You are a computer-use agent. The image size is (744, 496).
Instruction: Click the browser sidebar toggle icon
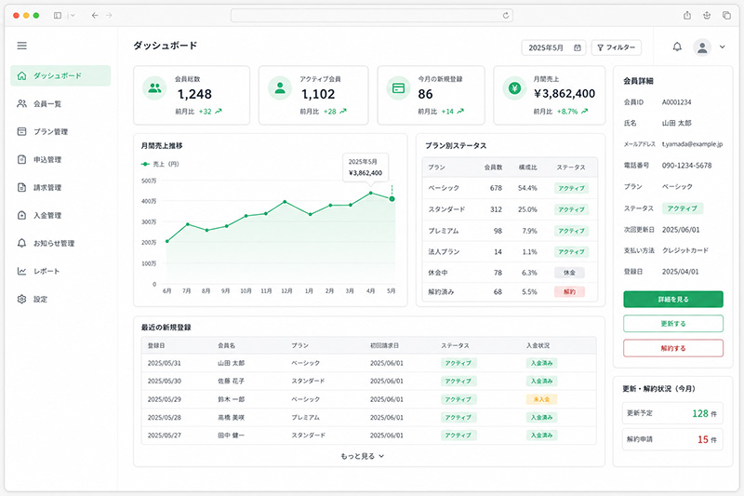(x=58, y=15)
